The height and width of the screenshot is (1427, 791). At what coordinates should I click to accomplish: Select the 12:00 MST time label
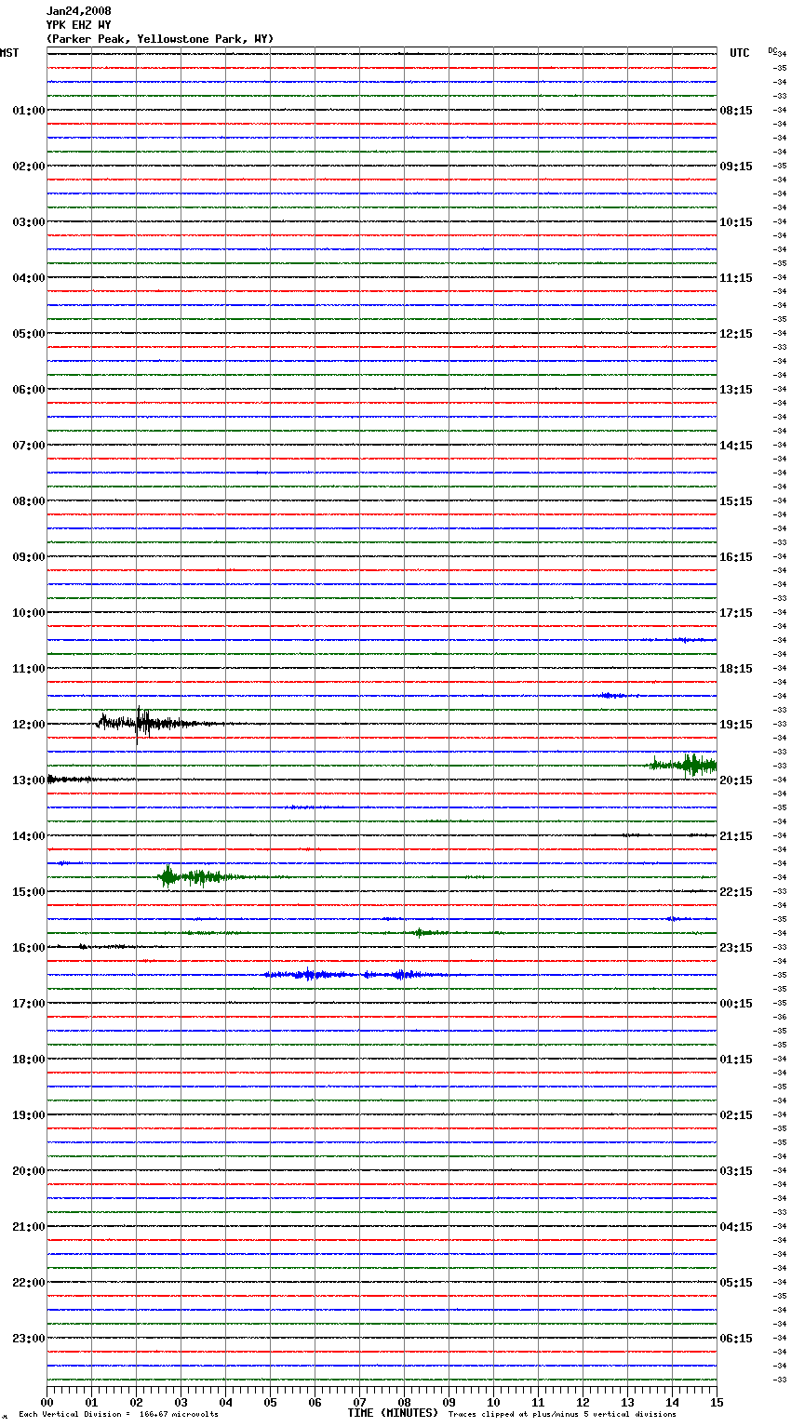[x=28, y=725]
